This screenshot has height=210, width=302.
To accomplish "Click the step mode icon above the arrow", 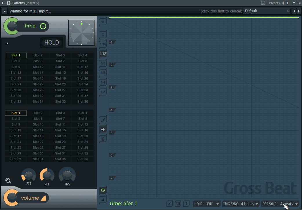I will click(x=103, y=120).
